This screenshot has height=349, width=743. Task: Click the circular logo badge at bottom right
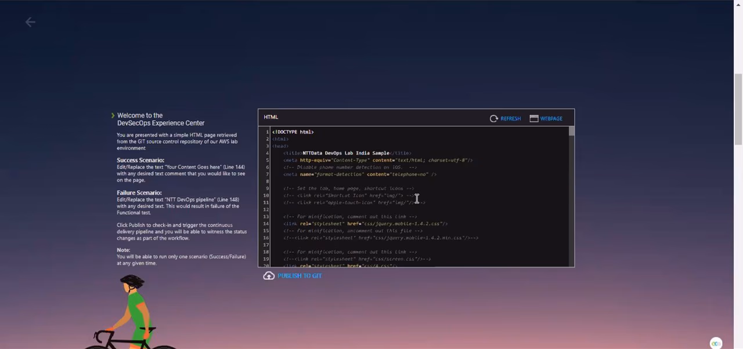click(716, 343)
